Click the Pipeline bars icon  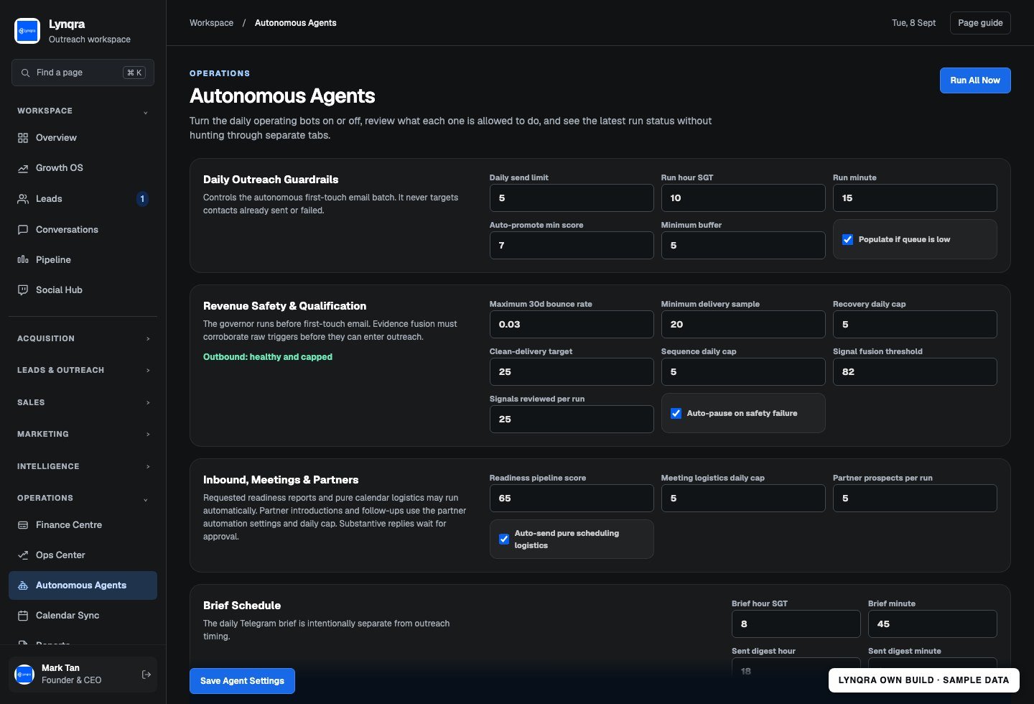tap(23, 260)
